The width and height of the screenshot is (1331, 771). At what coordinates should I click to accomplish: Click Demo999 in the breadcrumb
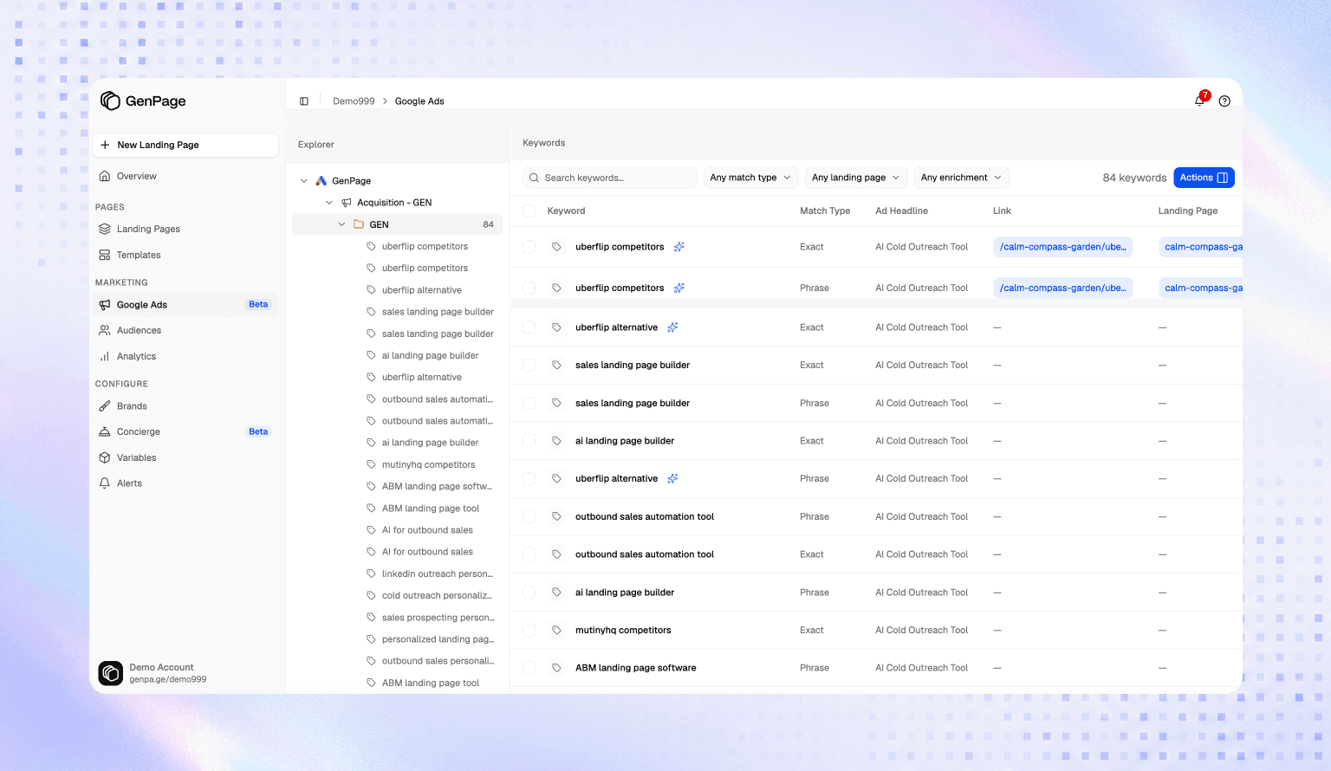(x=354, y=101)
